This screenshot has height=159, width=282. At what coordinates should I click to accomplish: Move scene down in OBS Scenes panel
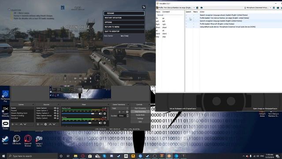coord(25,125)
